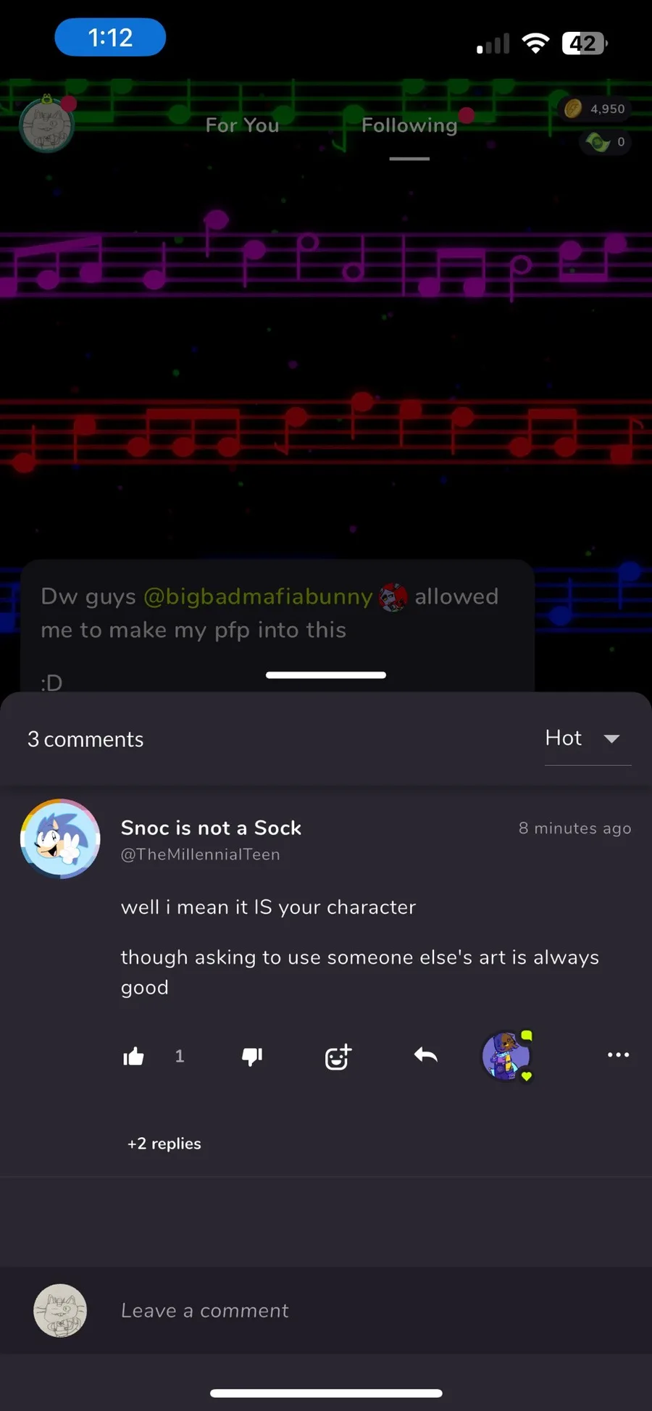View Snoc is not a Sock's avatar
The image size is (652, 1411).
click(x=60, y=838)
